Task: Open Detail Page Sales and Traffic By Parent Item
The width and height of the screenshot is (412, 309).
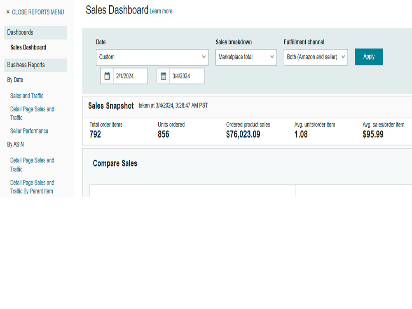Action: tap(32, 187)
